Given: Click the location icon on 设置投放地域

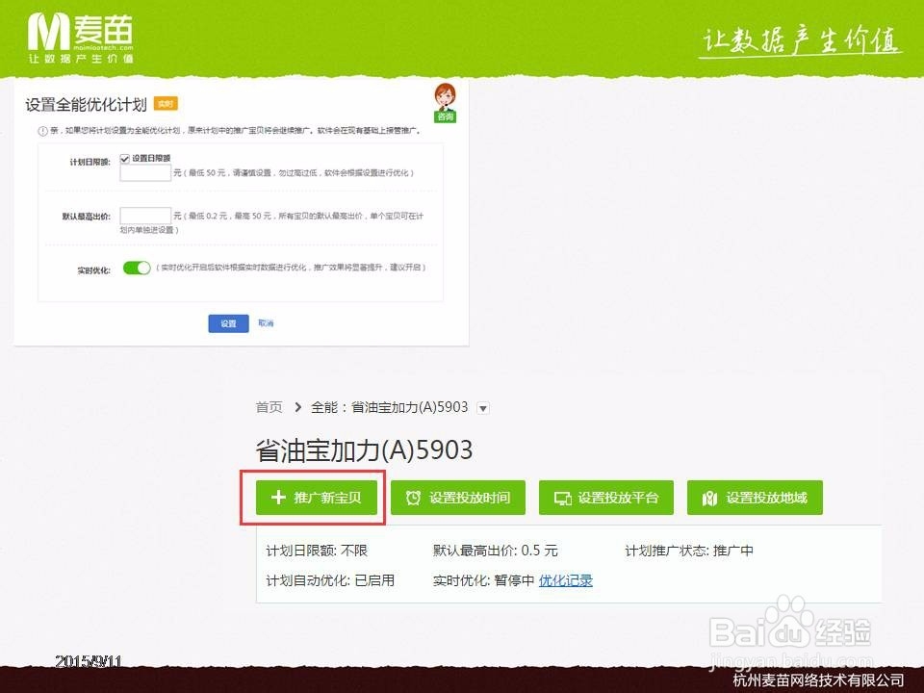Looking at the screenshot, I should click(708, 499).
